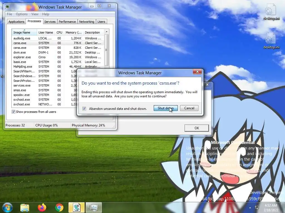Open the View menu
Screen dimensions: 285x213
click(35, 14)
